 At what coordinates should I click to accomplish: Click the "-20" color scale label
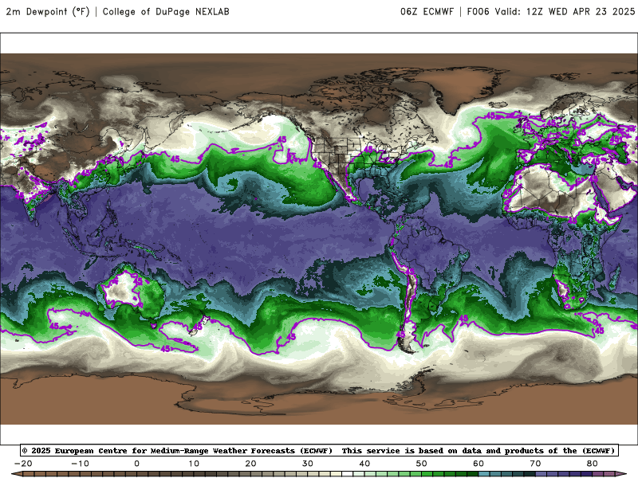tap(23, 464)
